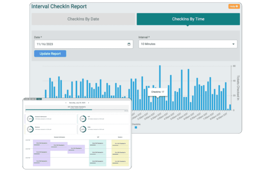Go to previous day using left chevron
This screenshot has height=174, width=261.
66,102
